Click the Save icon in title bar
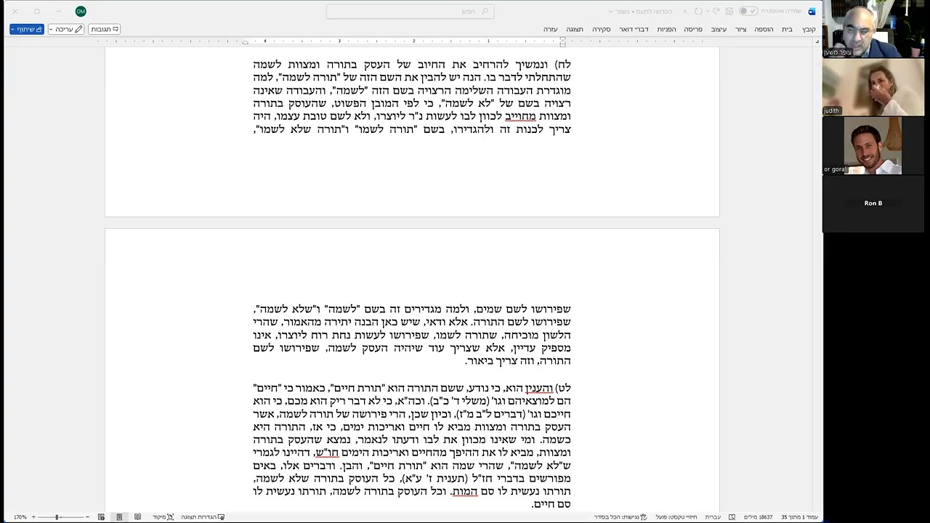Viewport: 930px width, 523px height. [731, 11]
